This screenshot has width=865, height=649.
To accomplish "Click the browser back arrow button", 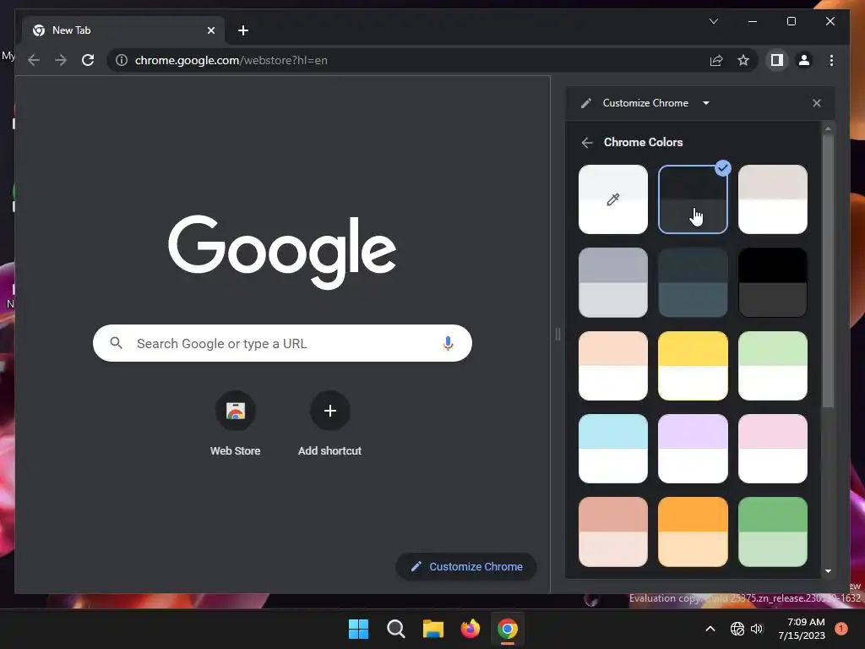I will (x=34, y=60).
